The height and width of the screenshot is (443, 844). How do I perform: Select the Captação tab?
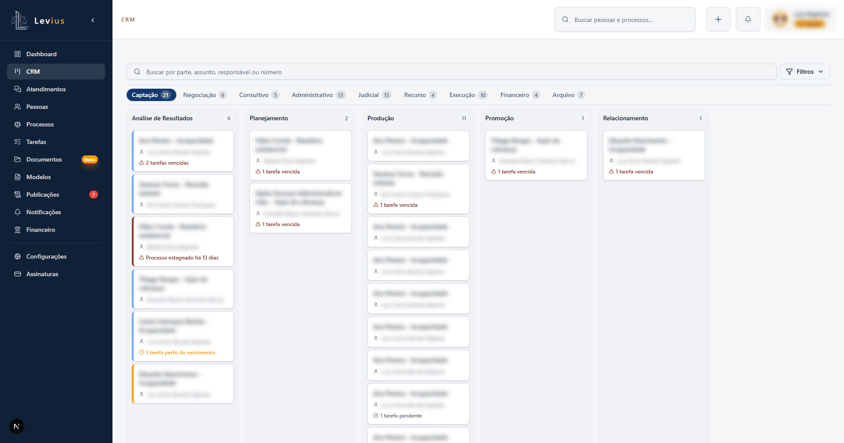151,95
